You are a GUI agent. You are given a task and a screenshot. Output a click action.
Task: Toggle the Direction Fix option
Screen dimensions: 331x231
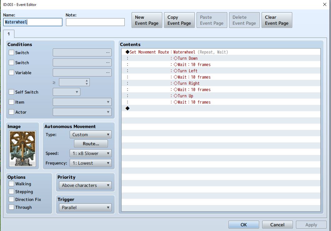tap(11, 199)
